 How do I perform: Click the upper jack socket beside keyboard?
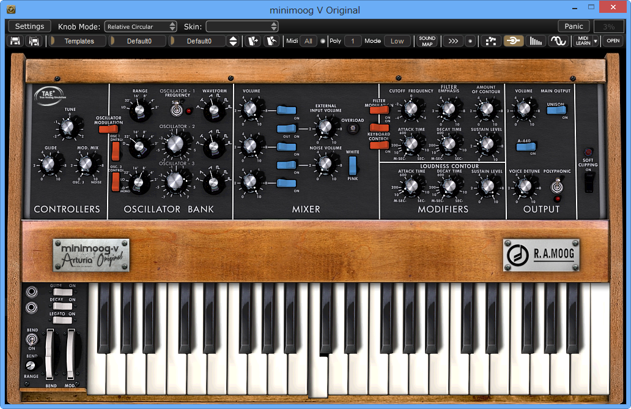32,291
